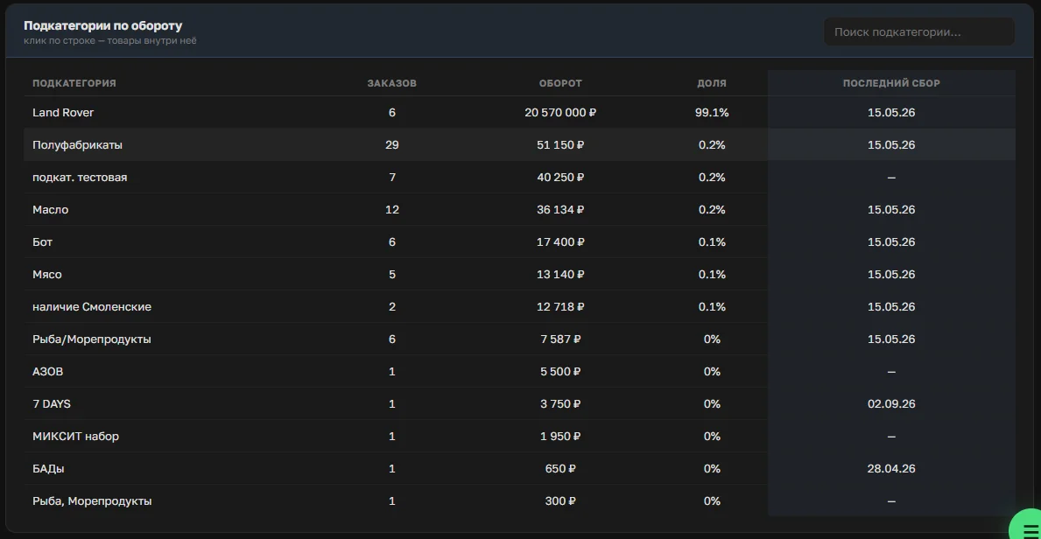Click the Доля column header
Viewport: 1041px width, 539px height.
[x=712, y=83]
